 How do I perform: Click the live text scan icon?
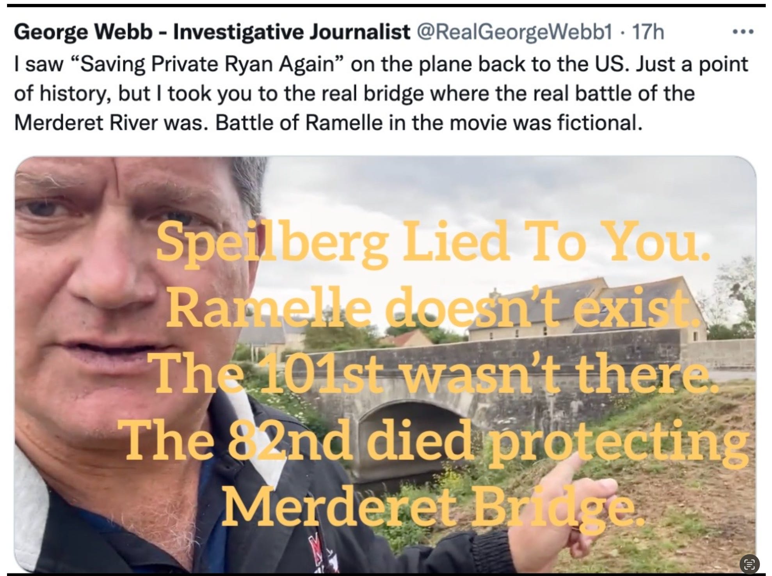749,564
